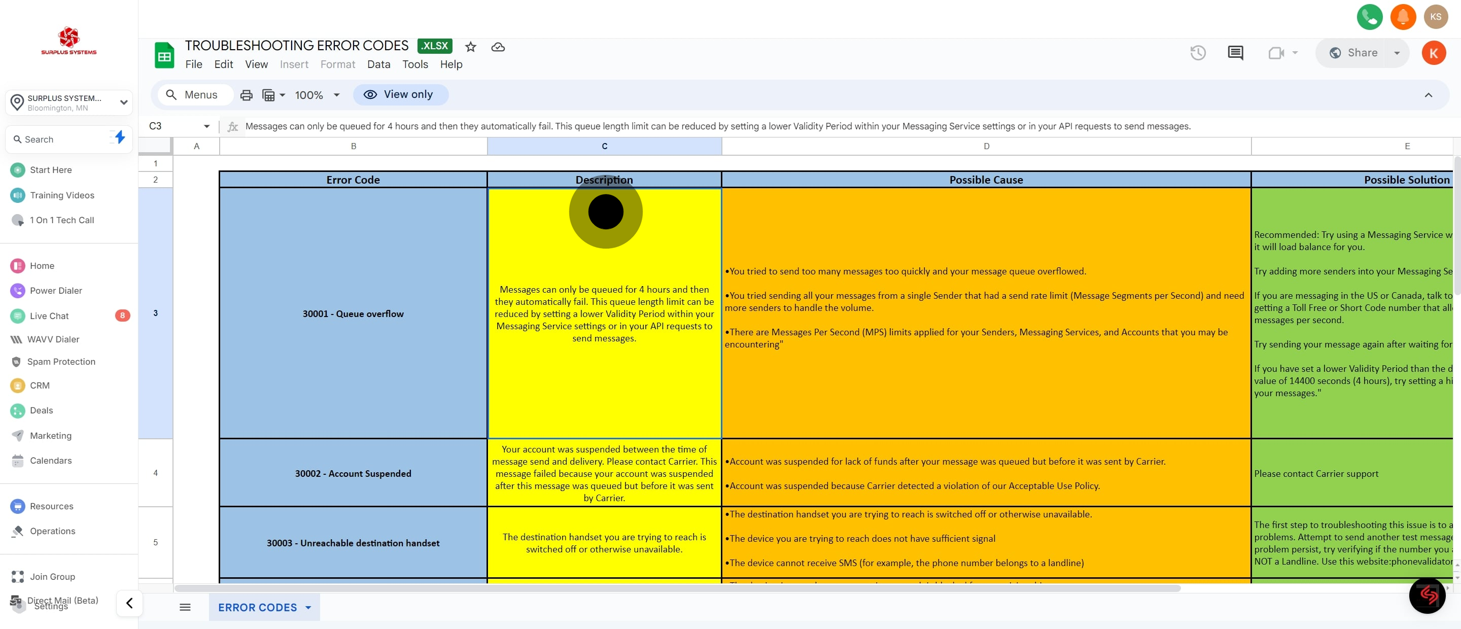The width and height of the screenshot is (1461, 629).
Task: Click the green phone call icon
Action: pos(1369,16)
